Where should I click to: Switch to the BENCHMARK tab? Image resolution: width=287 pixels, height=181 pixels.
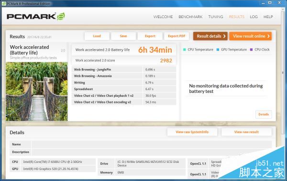pyautogui.click(x=190, y=17)
